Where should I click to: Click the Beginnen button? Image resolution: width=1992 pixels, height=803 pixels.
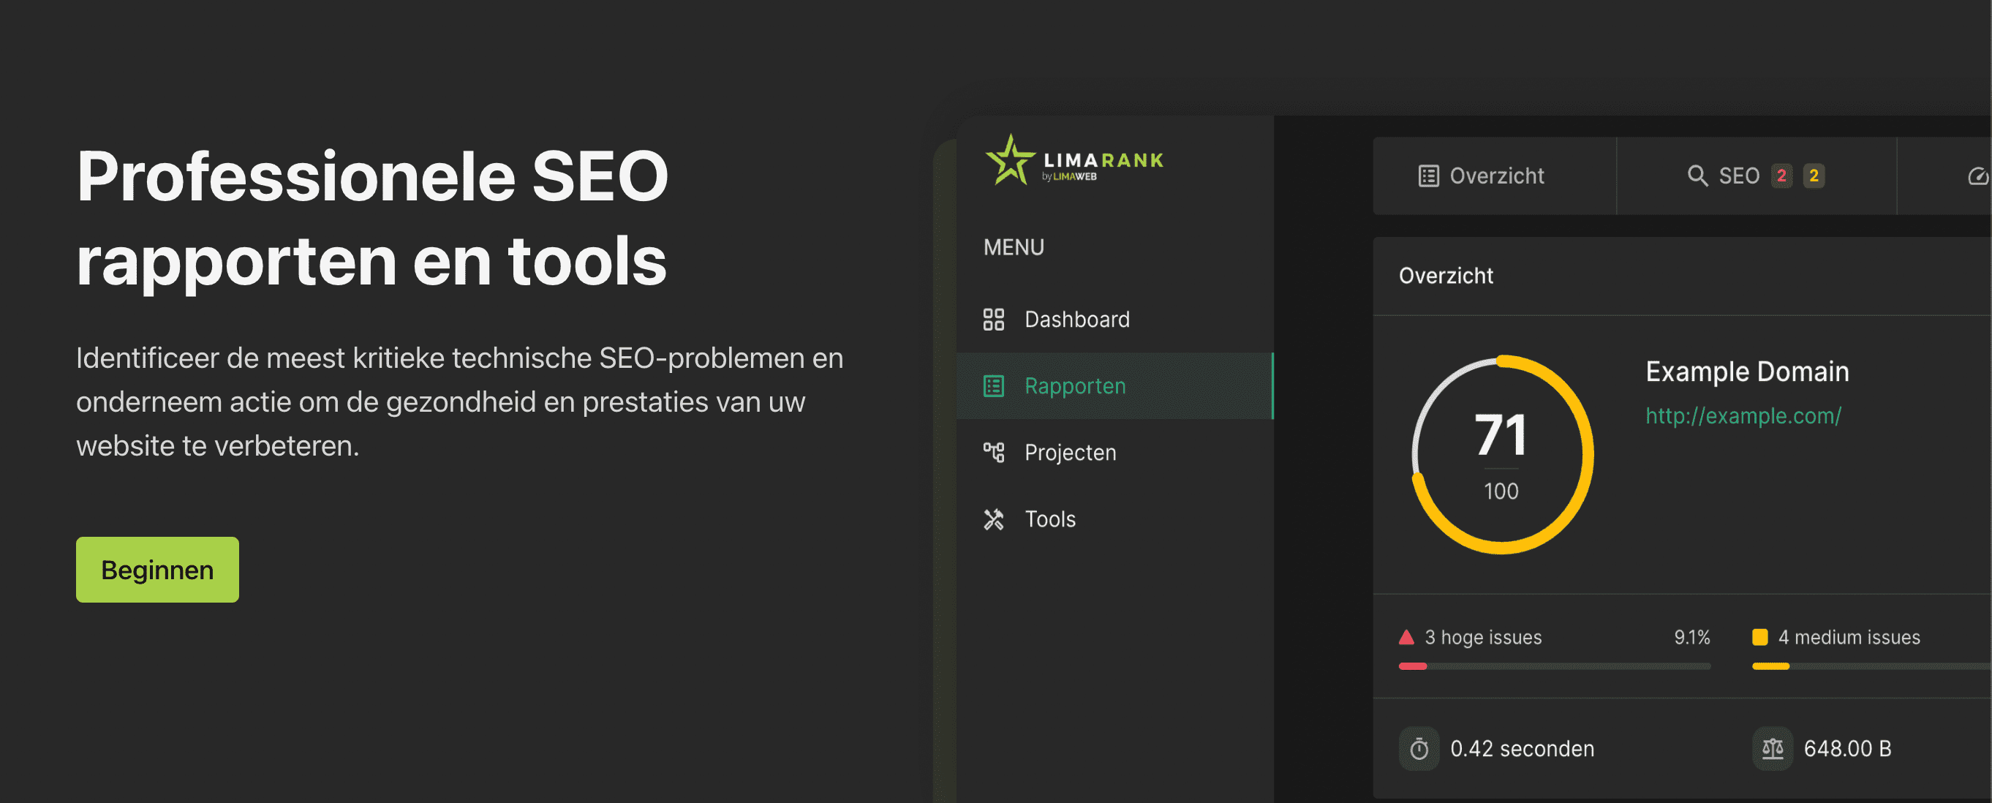coord(157,570)
